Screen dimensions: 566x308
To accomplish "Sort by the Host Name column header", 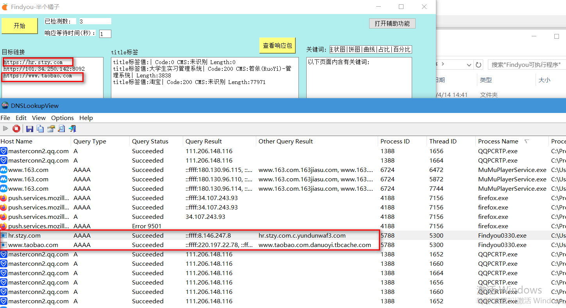I will [35, 141].
